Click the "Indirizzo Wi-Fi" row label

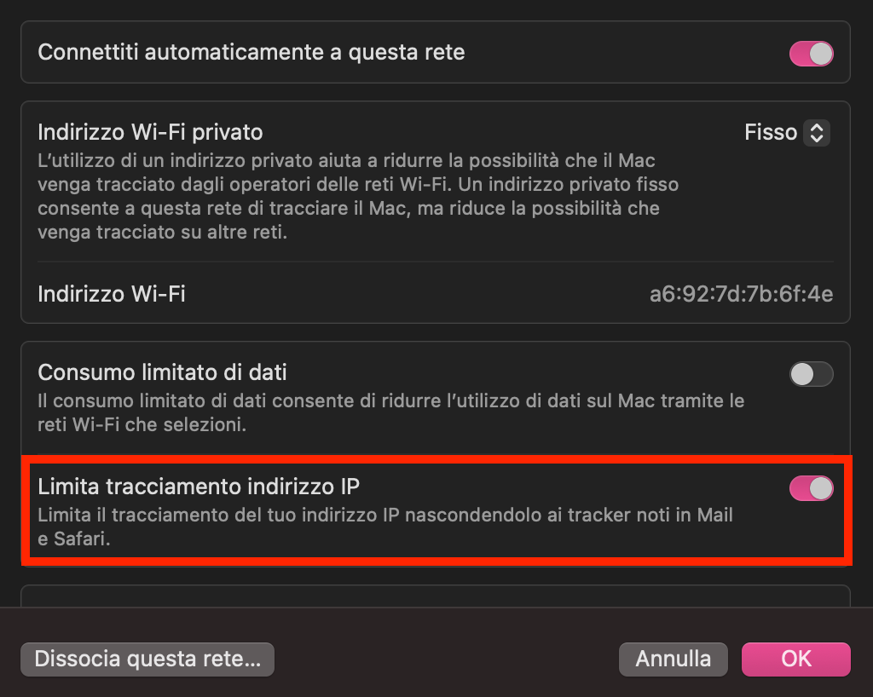pos(110,292)
